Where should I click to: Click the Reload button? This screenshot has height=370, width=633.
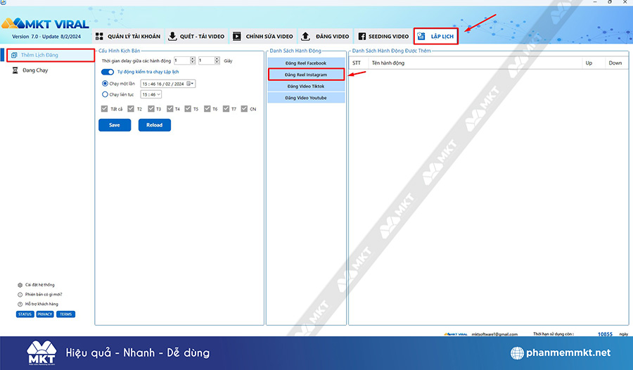point(155,125)
